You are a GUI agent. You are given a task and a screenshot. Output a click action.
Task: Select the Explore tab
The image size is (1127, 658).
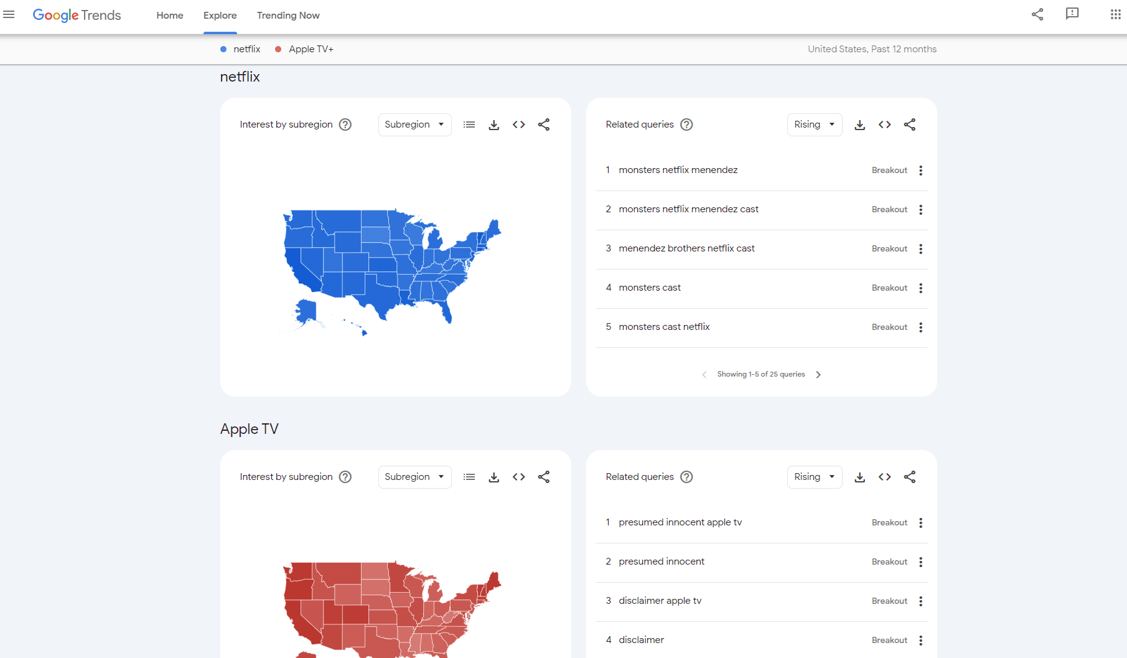tap(220, 16)
